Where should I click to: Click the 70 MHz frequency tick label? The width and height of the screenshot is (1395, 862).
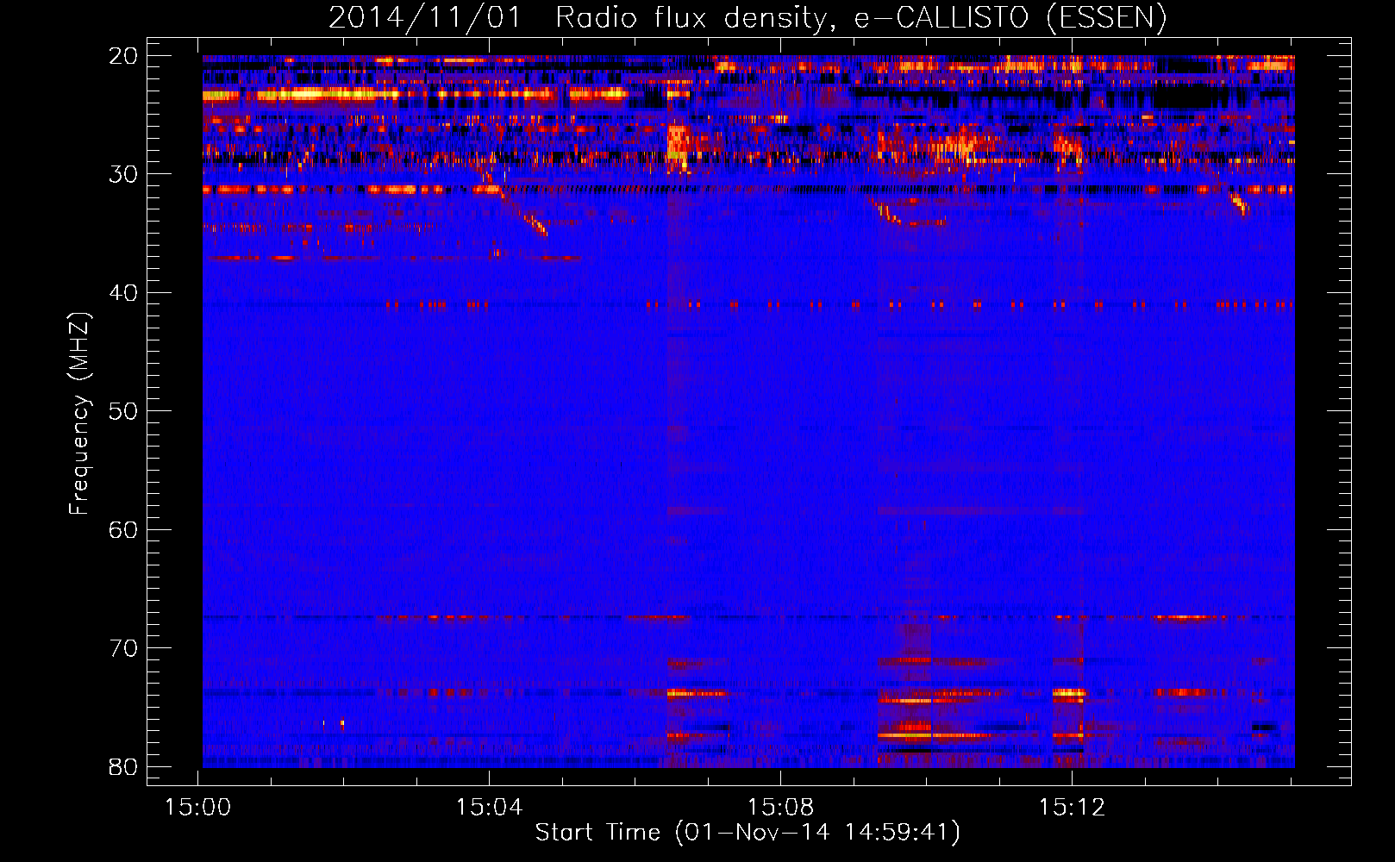123,647
